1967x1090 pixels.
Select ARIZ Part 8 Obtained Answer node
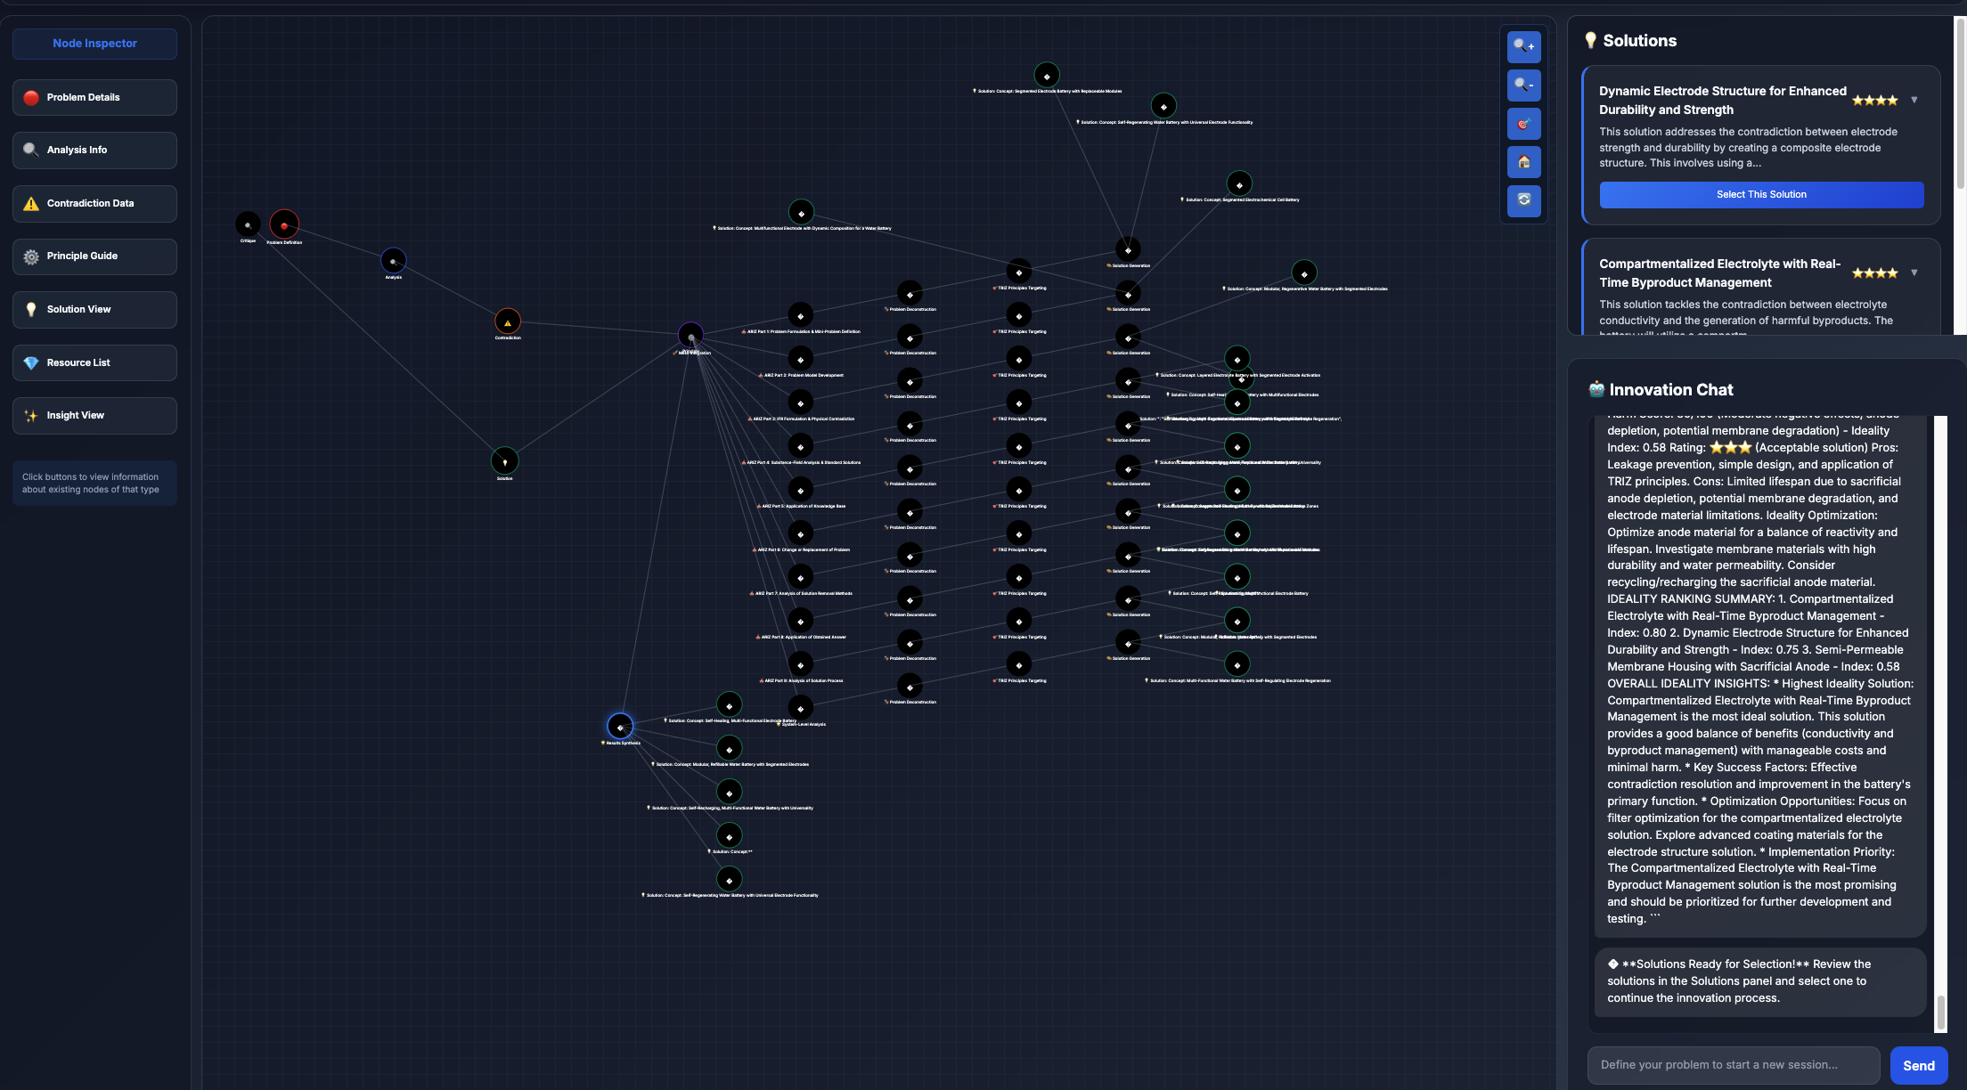[800, 621]
